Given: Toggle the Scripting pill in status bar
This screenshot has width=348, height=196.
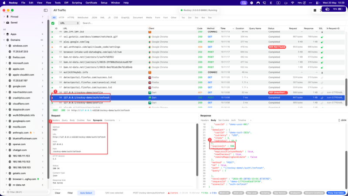Looking at the screenshot, I should point(265,193).
